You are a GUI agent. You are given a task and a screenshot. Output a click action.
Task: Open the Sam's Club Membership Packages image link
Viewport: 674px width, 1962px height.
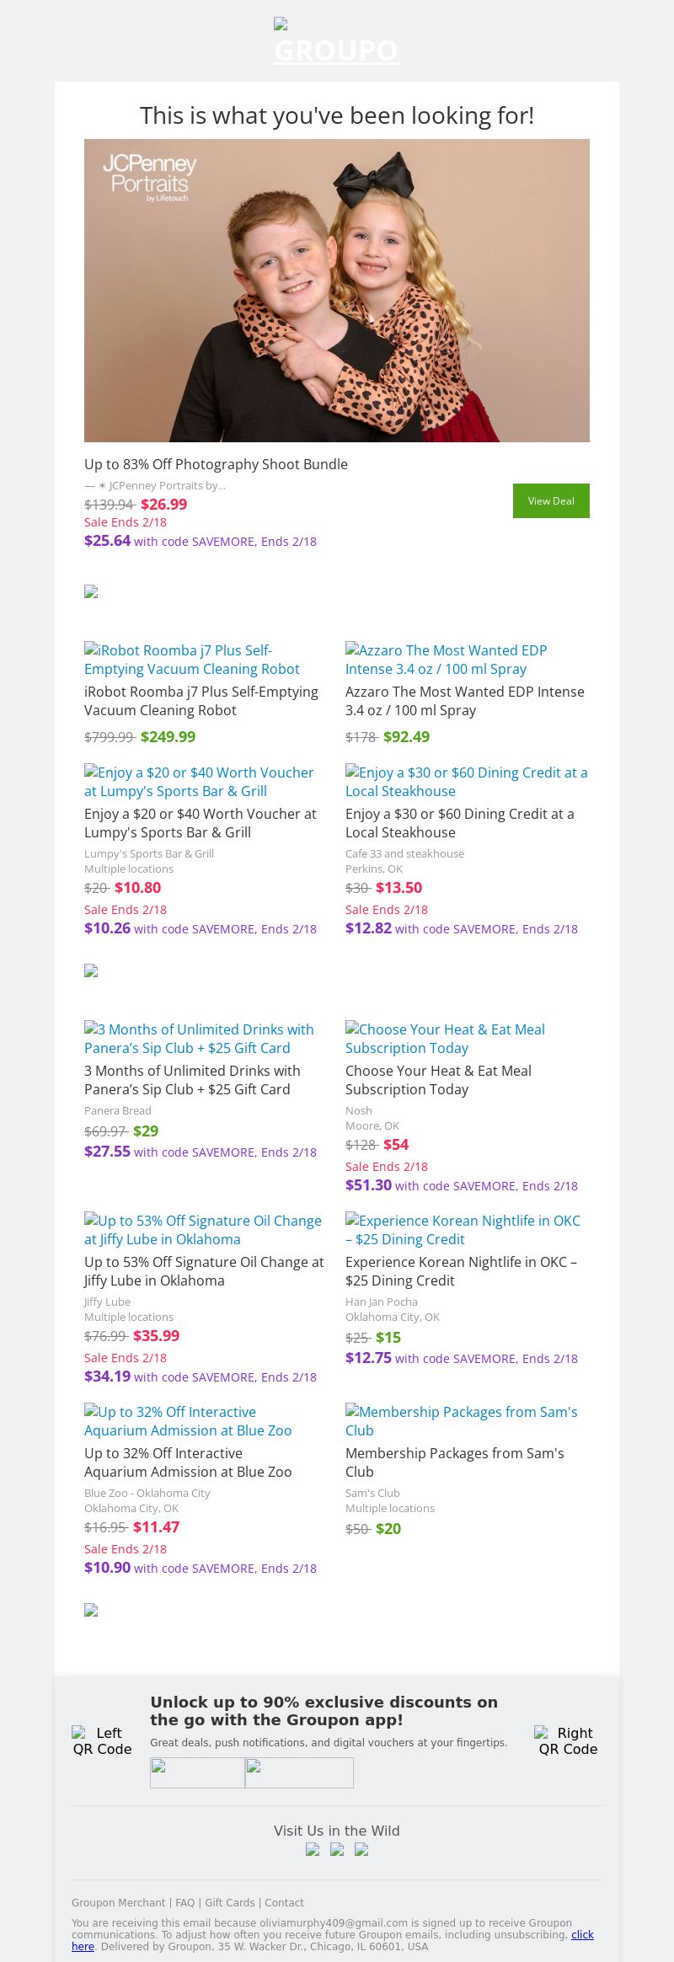(461, 1421)
